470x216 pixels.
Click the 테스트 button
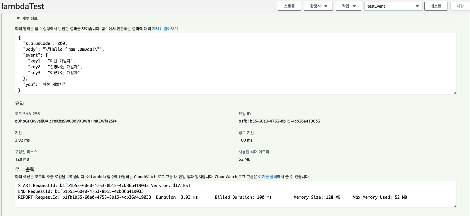click(x=436, y=6)
